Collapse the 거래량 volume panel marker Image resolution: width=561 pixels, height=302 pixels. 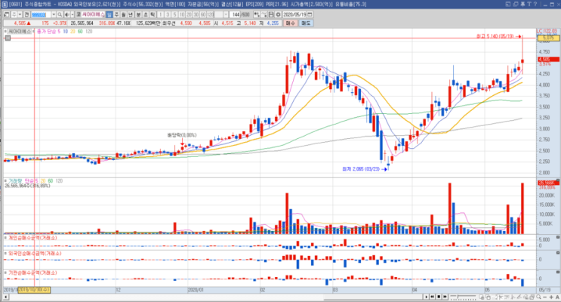(5, 181)
